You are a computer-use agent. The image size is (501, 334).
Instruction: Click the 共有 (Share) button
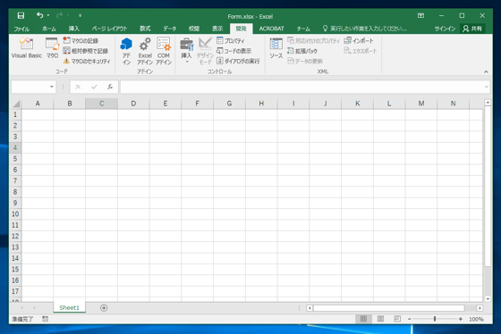[x=472, y=29]
